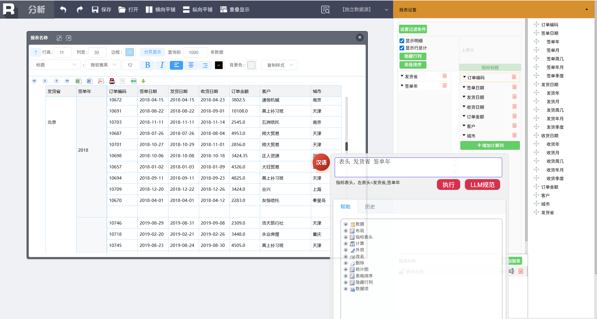Image resolution: width=597 pixels, height=319 pixels.
Task: Click the undo arrow in top toolbar
Action: pos(63,10)
